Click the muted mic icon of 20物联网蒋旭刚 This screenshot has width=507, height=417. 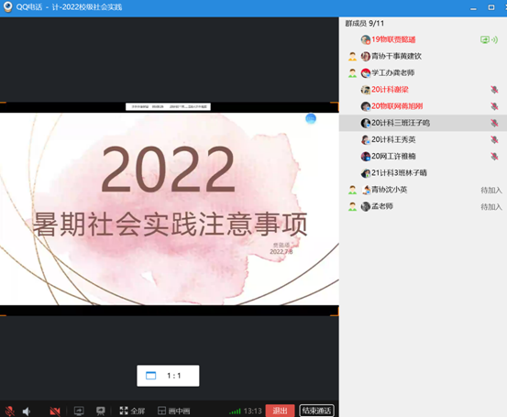point(494,106)
